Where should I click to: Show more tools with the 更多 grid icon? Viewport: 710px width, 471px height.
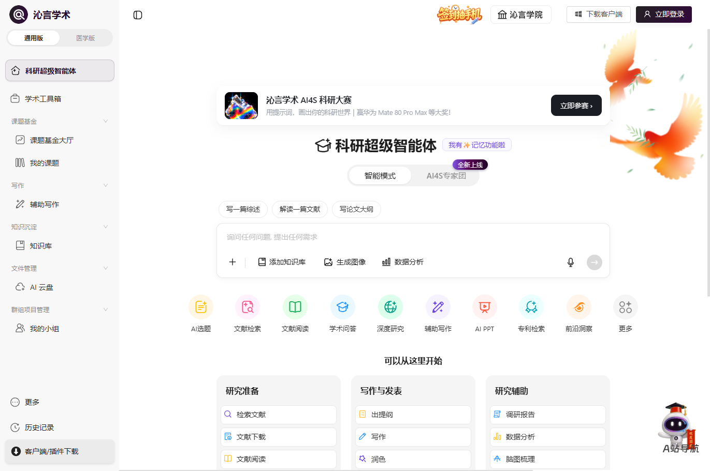point(626,307)
